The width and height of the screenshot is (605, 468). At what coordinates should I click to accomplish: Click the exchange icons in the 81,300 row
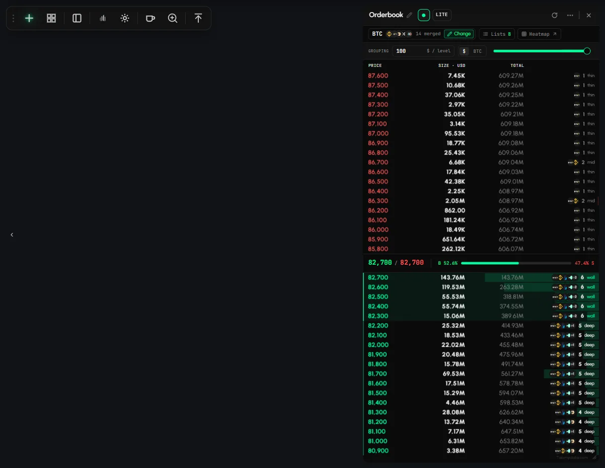point(565,412)
